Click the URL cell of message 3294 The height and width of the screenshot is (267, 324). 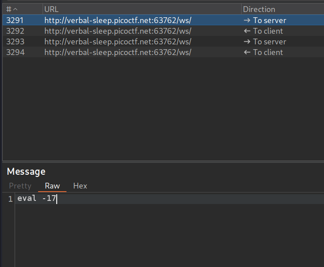(x=117, y=52)
